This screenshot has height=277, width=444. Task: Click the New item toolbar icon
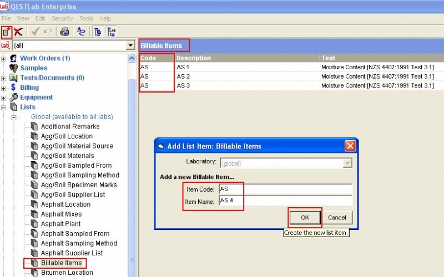[x=6, y=32]
